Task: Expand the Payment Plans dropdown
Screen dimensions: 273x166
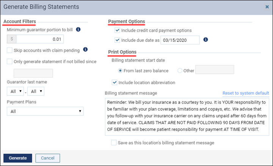Action: [45, 111]
